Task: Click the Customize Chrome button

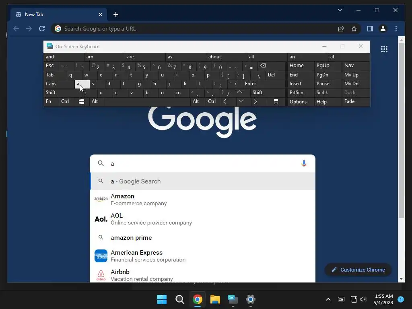Action: [358, 270]
